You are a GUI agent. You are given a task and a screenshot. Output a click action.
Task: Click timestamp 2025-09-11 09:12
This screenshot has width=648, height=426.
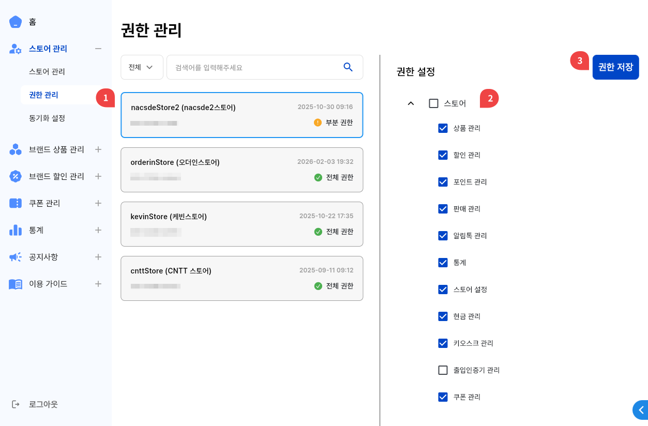pos(326,270)
